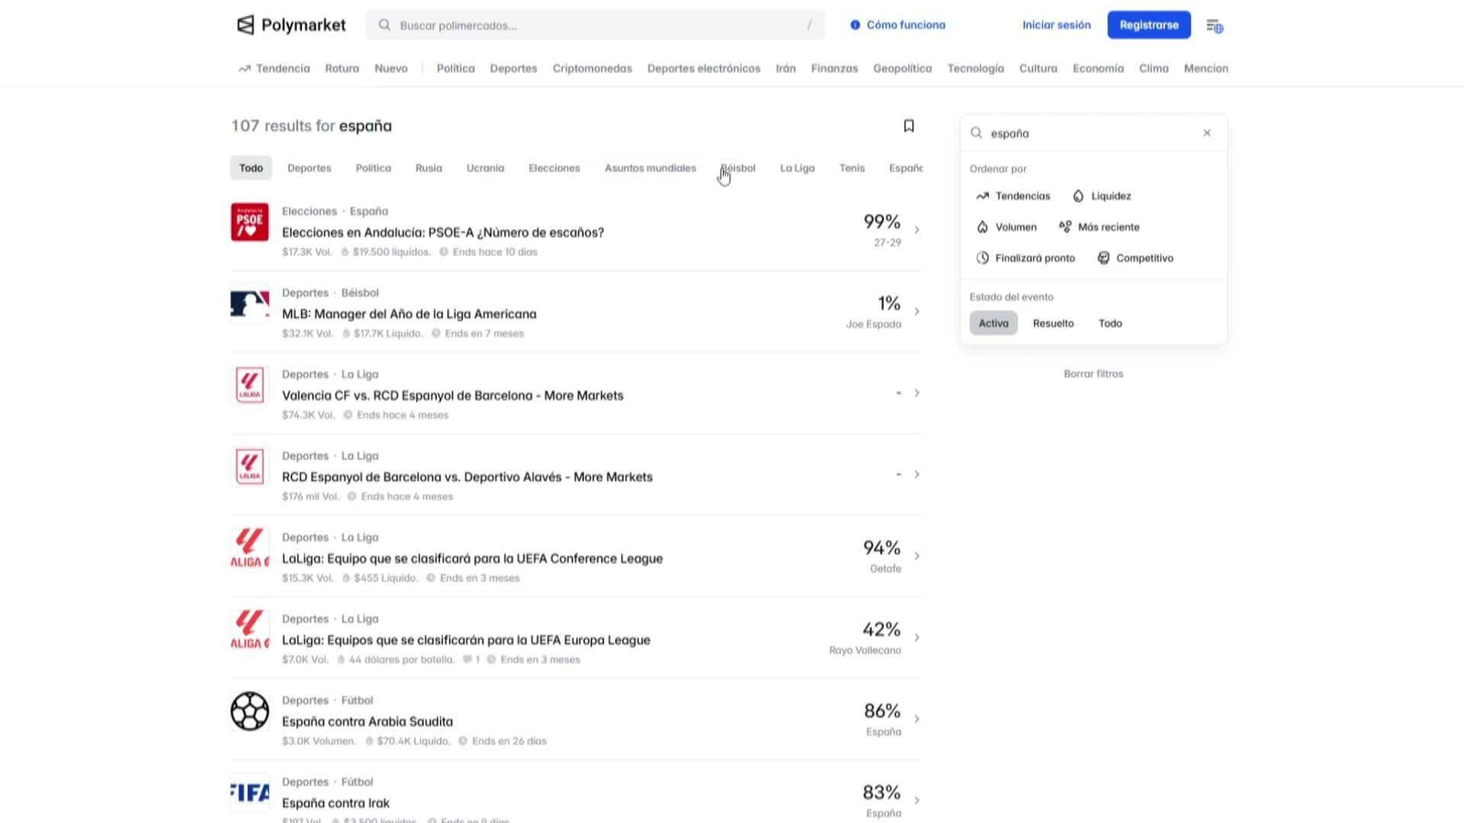Click the info icon next to Cómo funciona
The width and height of the screenshot is (1464, 823).
coord(856,25)
